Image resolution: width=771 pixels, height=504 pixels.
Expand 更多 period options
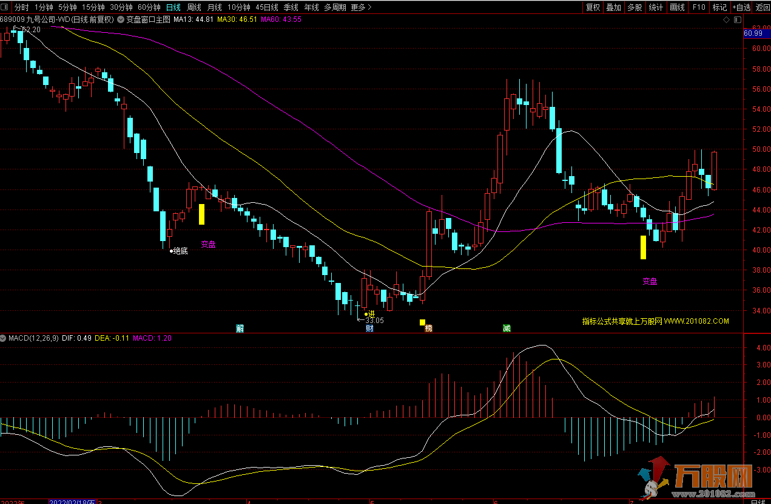pyautogui.click(x=362, y=7)
